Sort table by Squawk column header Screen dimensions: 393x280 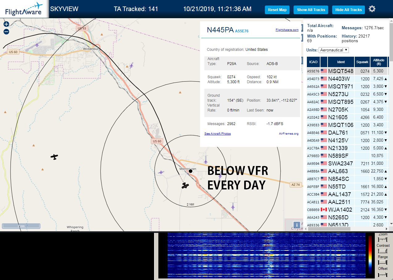coord(362,62)
